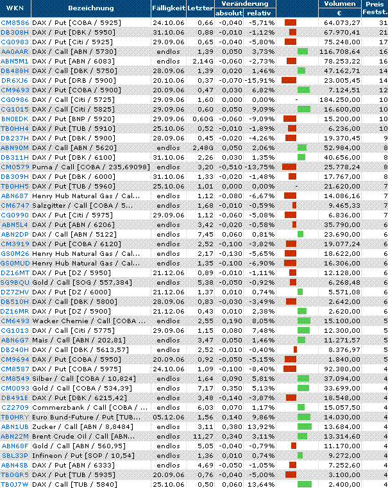Image resolution: width=388 pixels, height=488 pixels.
Task: Click the Bezeichnung column header
Action: (x=91, y=8)
